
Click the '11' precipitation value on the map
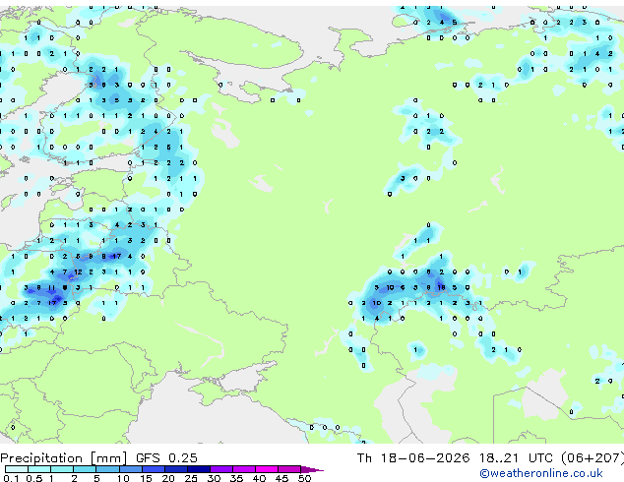pyautogui.click(x=52, y=287)
